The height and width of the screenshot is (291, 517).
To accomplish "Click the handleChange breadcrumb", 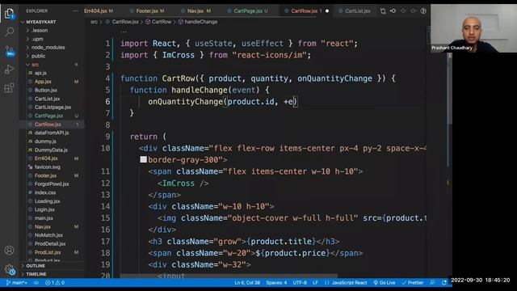I will tap(198, 22).
